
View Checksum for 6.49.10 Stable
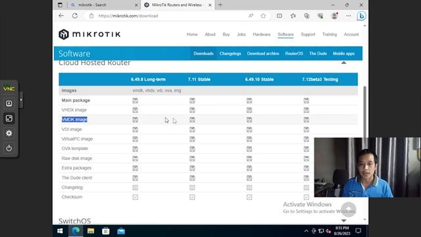tap(249, 197)
